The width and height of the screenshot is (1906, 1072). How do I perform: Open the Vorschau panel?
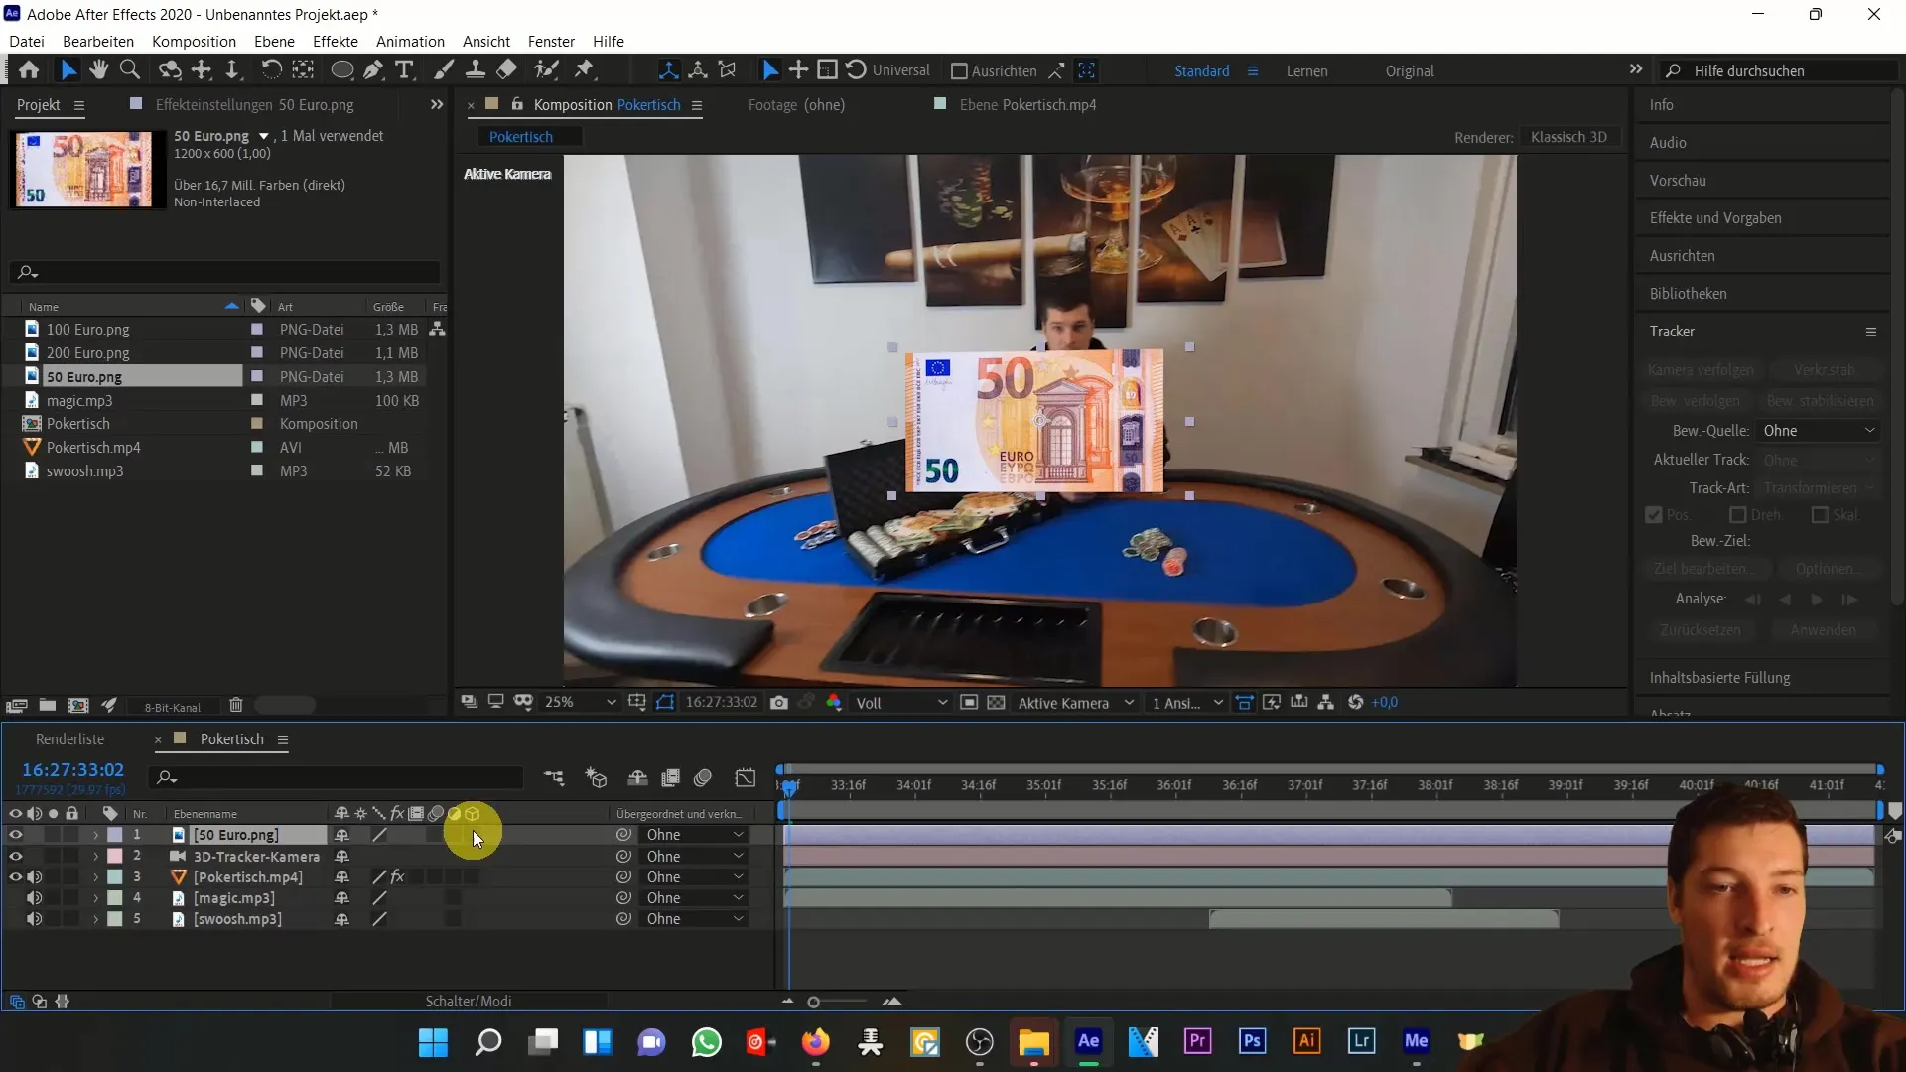point(1678,181)
